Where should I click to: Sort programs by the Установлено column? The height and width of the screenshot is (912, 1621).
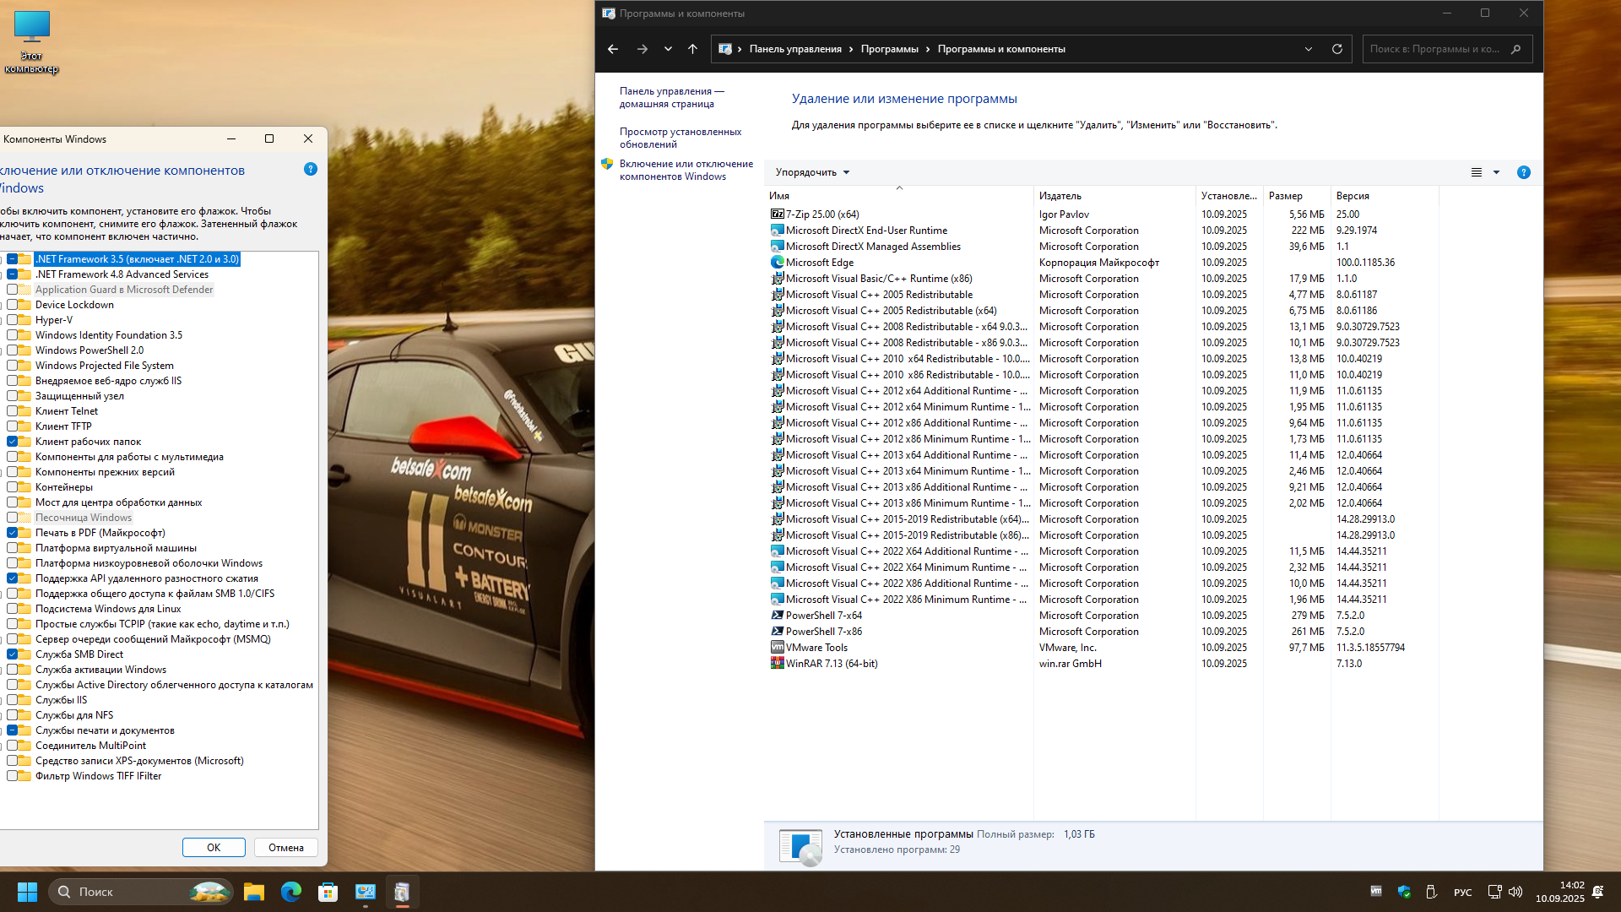1229,196
